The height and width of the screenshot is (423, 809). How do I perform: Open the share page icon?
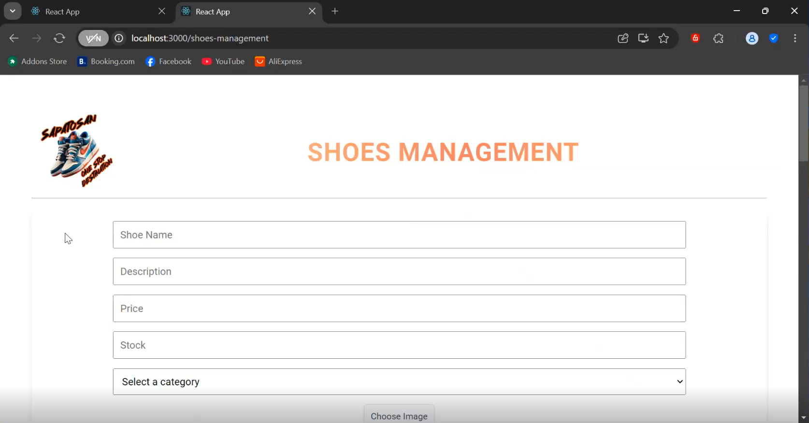(623, 38)
